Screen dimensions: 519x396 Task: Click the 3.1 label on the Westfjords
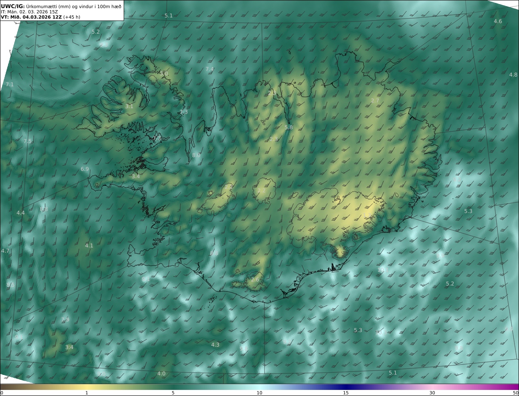tap(129, 106)
